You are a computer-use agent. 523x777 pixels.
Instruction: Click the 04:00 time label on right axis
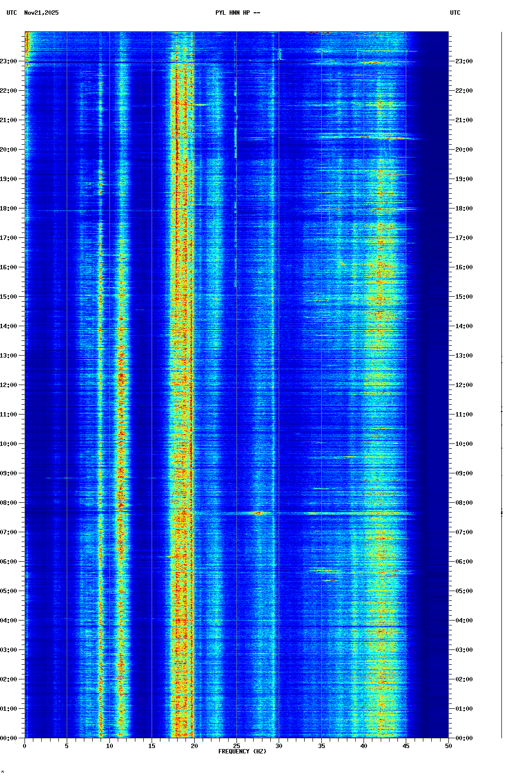click(x=464, y=621)
